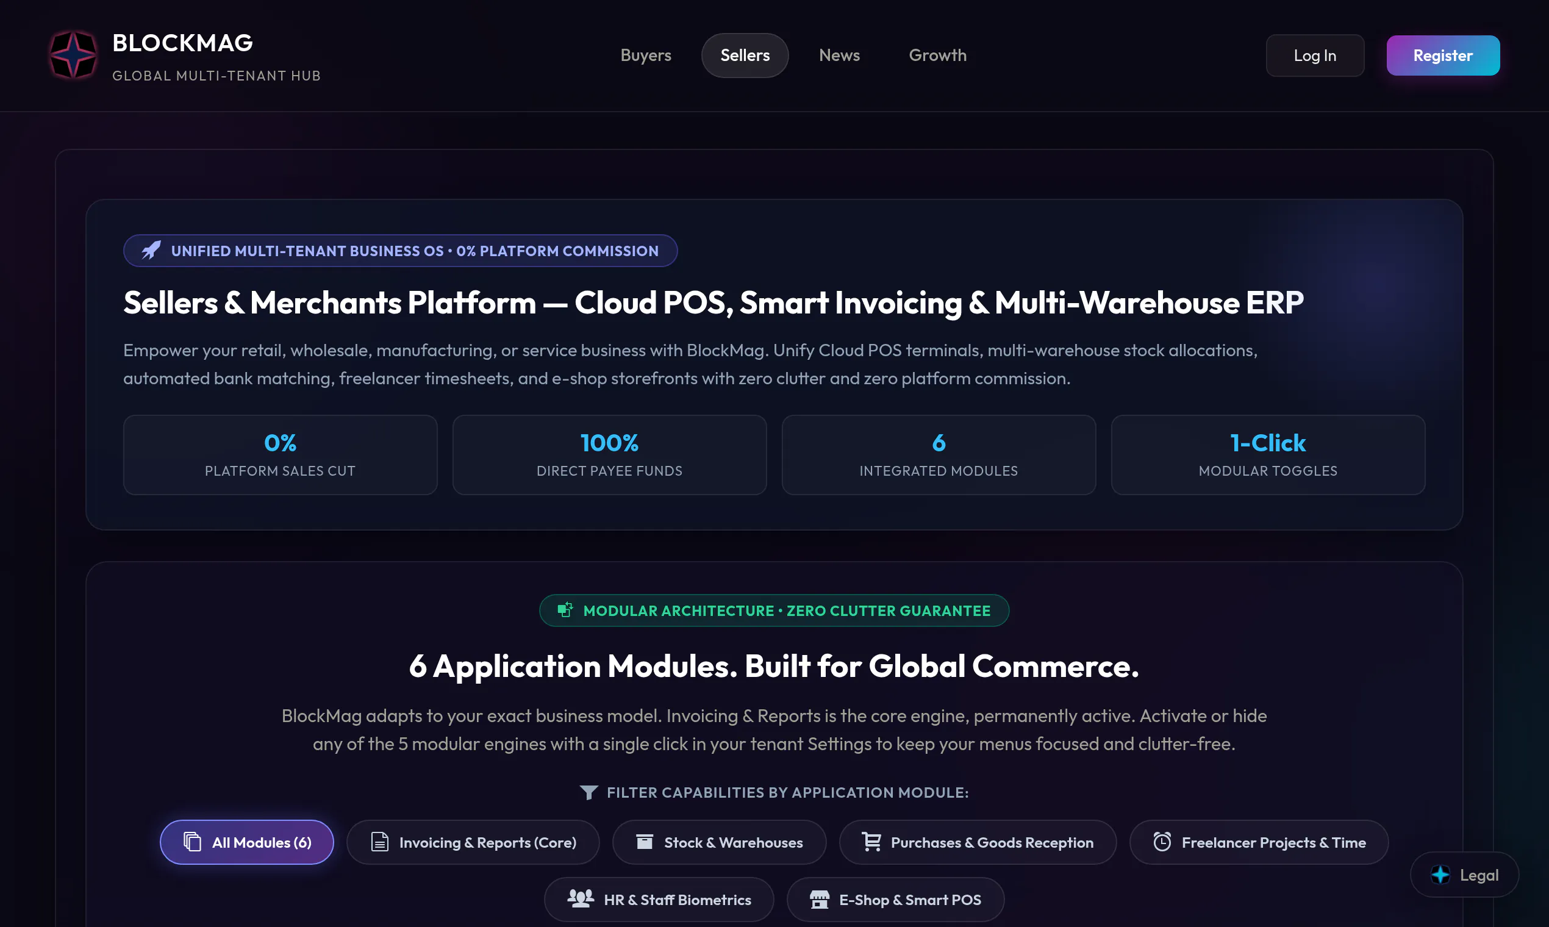The width and height of the screenshot is (1549, 927).
Task: Click the 6 Application Modules heading
Action: click(x=774, y=666)
